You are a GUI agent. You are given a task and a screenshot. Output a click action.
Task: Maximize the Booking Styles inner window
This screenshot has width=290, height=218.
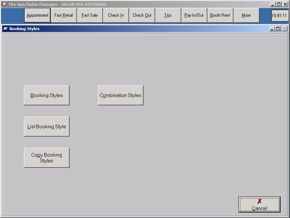click(x=278, y=29)
